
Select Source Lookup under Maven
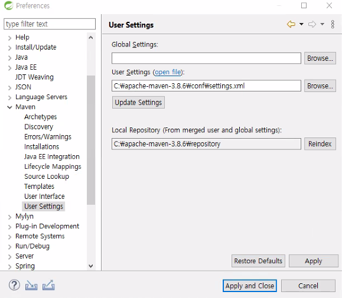47,176
